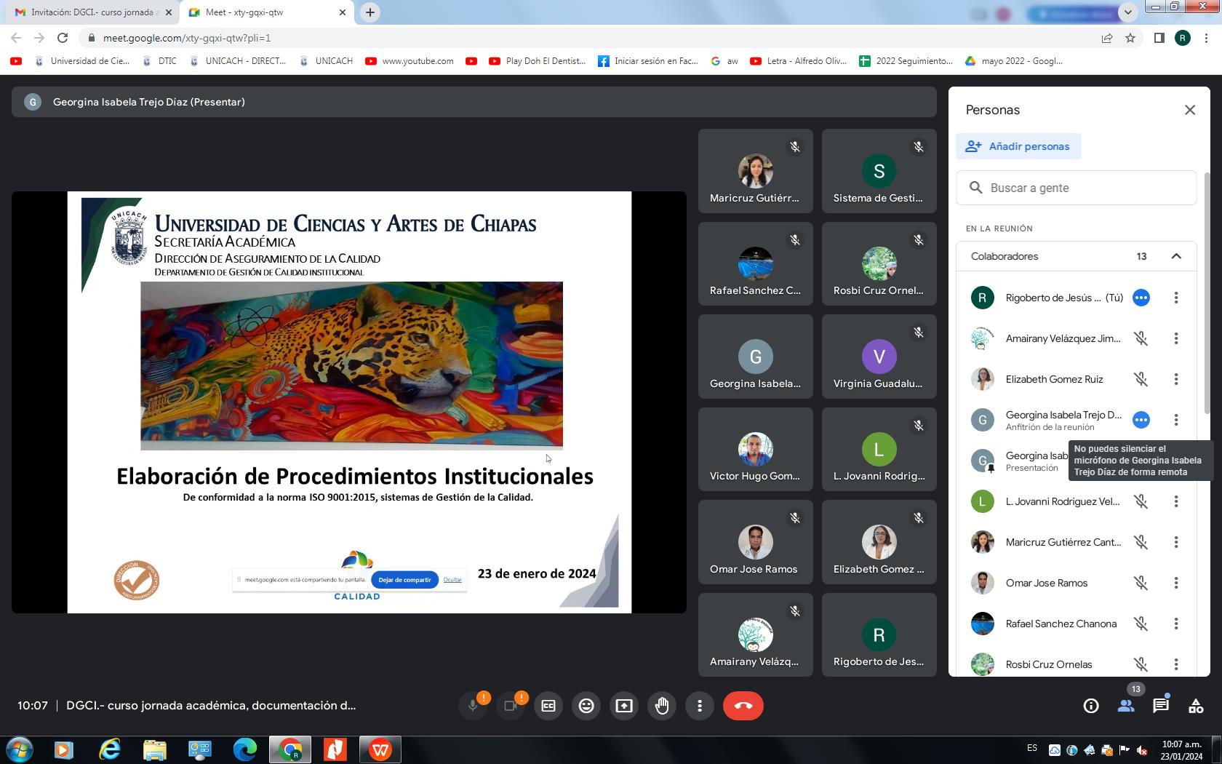The height and width of the screenshot is (764, 1222).
Task: Launch Internet Explorer from taskbar
Action: tap(109, 749)
